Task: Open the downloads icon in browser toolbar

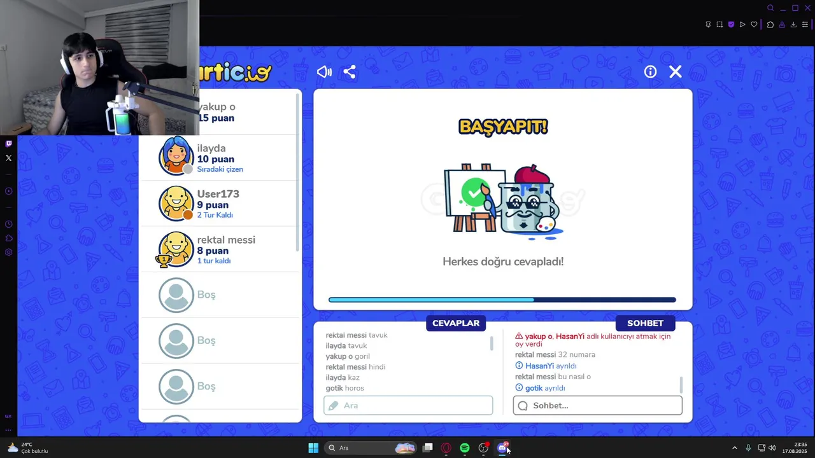Action: pos(793,25)
